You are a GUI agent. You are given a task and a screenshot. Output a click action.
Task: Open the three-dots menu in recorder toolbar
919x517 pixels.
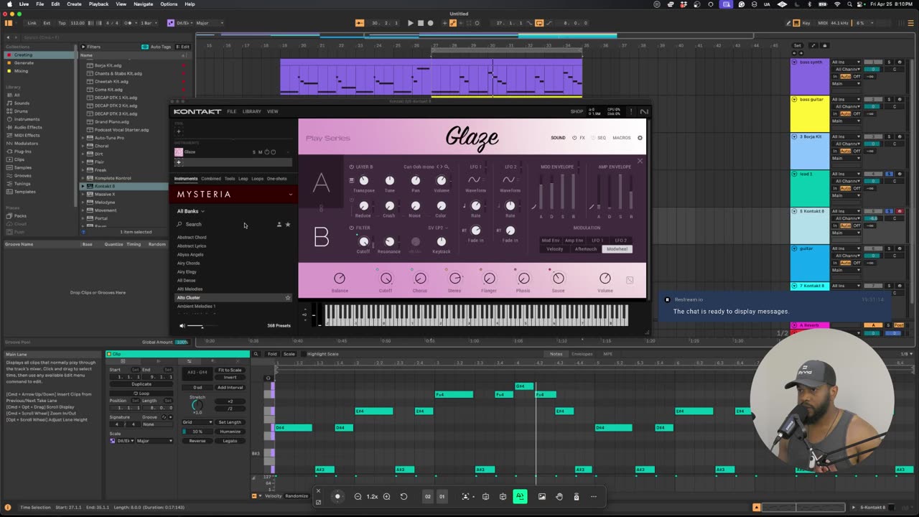[x=593, y=496]
